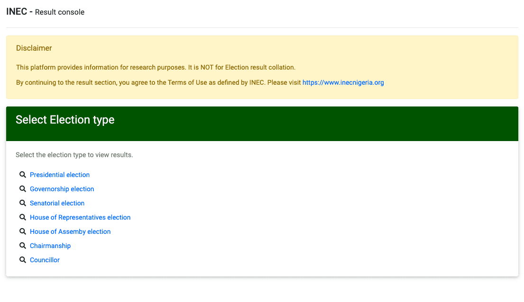The height and width of the screenshot is (302, 524).
Task: Choose the House of Assemby election link
Action: 70,231
